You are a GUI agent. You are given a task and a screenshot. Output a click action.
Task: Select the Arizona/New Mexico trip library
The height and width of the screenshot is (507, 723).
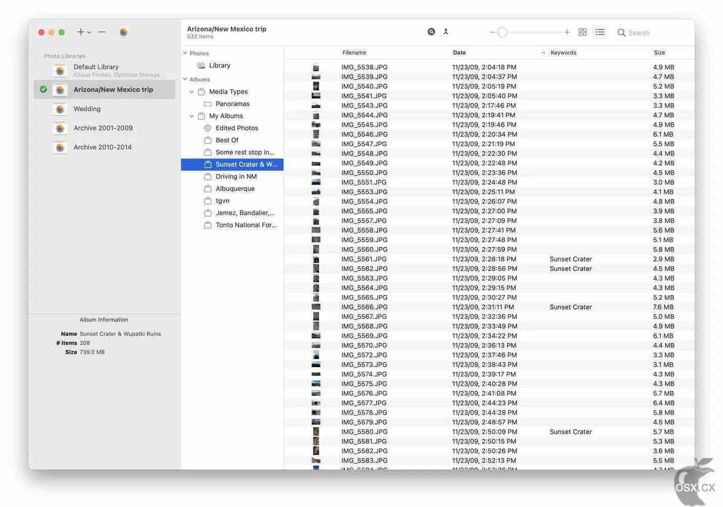[x=105, y=89]
